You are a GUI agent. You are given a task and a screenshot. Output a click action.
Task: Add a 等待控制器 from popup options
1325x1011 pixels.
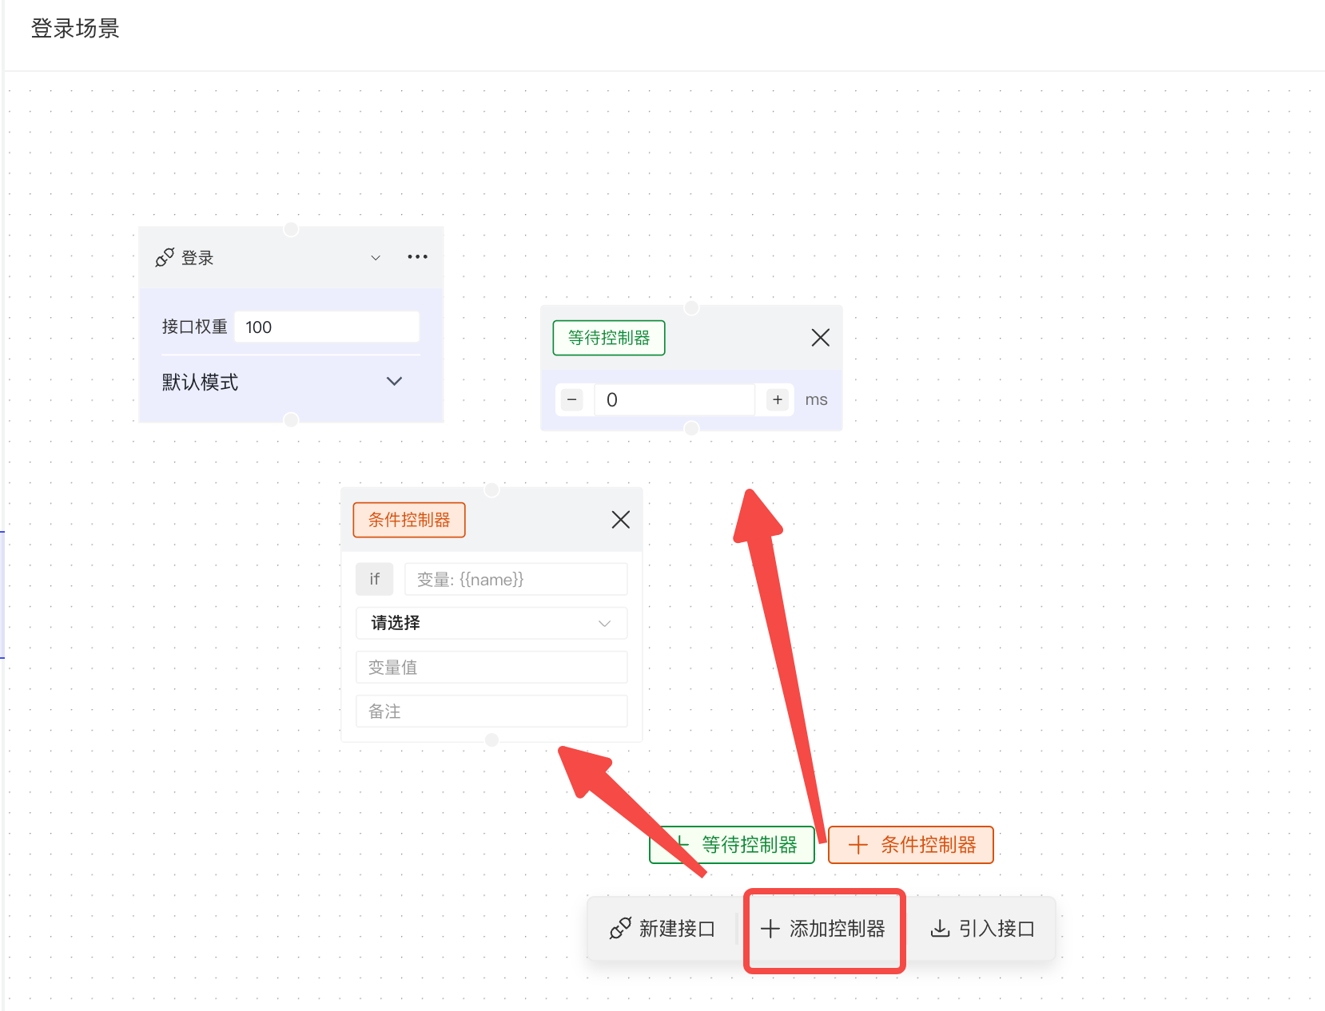(732, 845)
